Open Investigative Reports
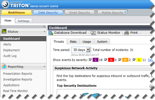The width and height of the screenshot is (155, 100). click(18, 79)
